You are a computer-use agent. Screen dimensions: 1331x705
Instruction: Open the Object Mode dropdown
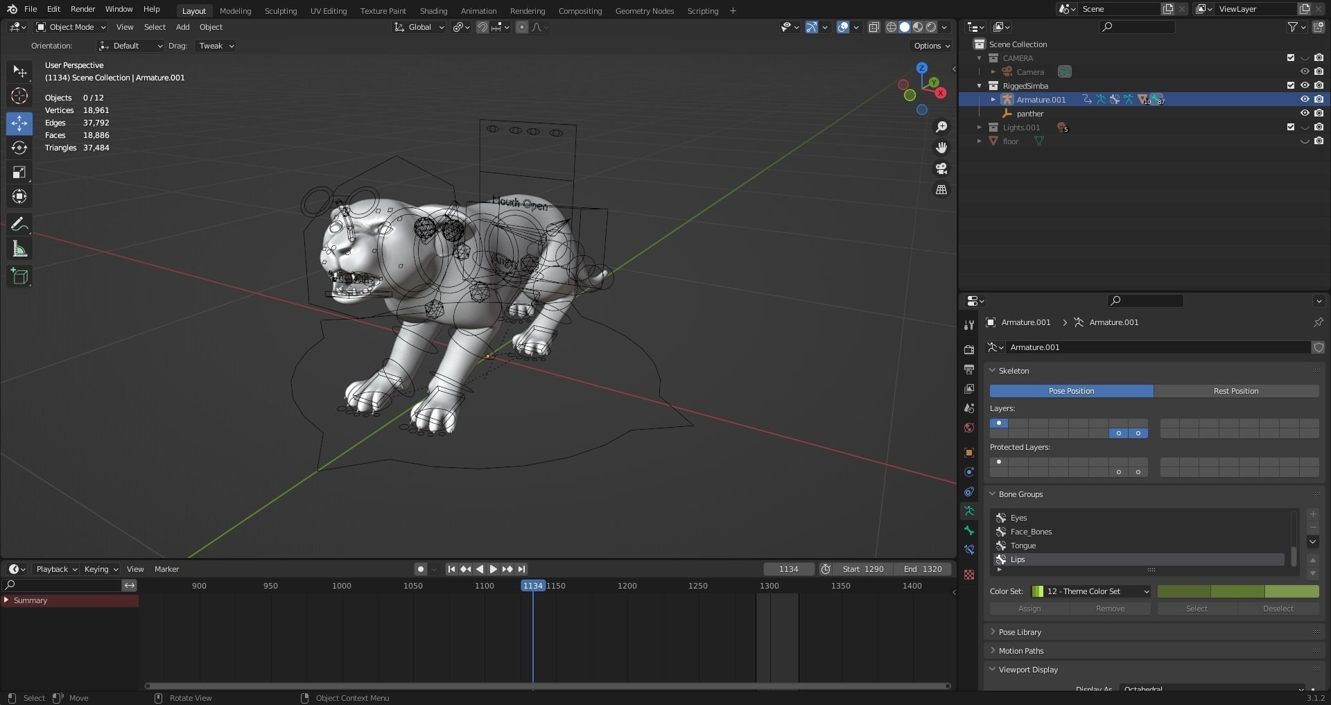pos(71,27)
